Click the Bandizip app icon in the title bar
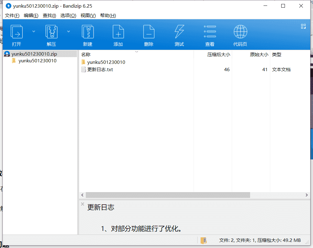This screenshot has height=248, width=313. pyautogui.click(x=8, y=6)
